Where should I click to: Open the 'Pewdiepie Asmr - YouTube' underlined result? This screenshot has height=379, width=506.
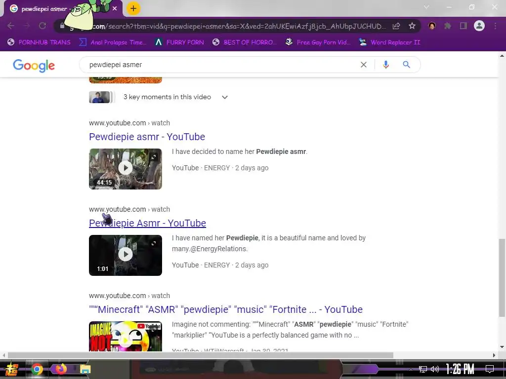click(147, 223)
